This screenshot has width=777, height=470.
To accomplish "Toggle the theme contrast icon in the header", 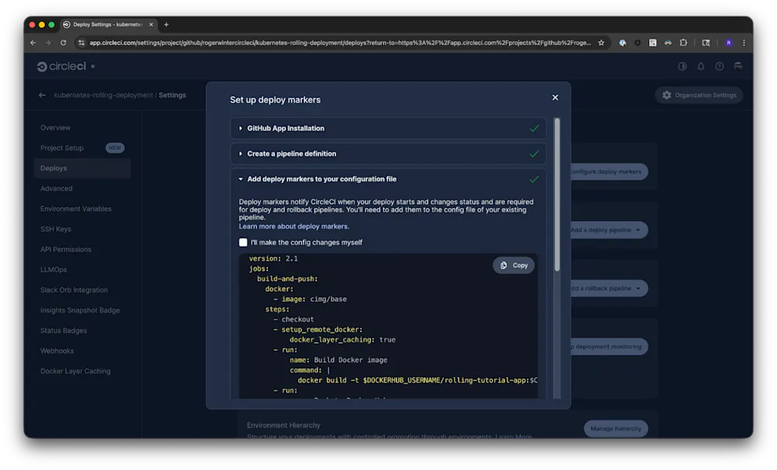I will (x=682, y=67).
